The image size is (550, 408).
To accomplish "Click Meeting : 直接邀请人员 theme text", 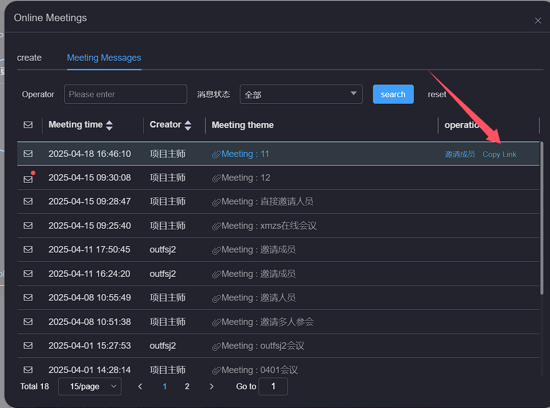I will pos(268,201).
